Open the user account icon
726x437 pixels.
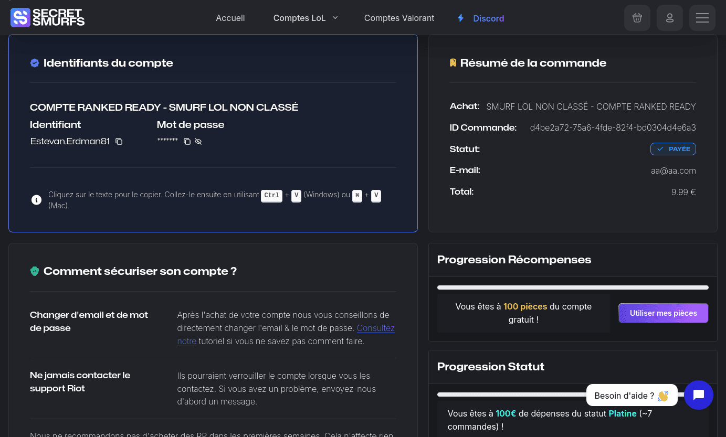(669, 17)
